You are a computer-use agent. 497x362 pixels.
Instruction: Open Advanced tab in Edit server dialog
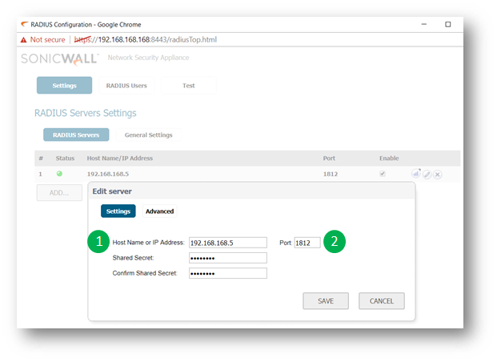click(159, 211)
